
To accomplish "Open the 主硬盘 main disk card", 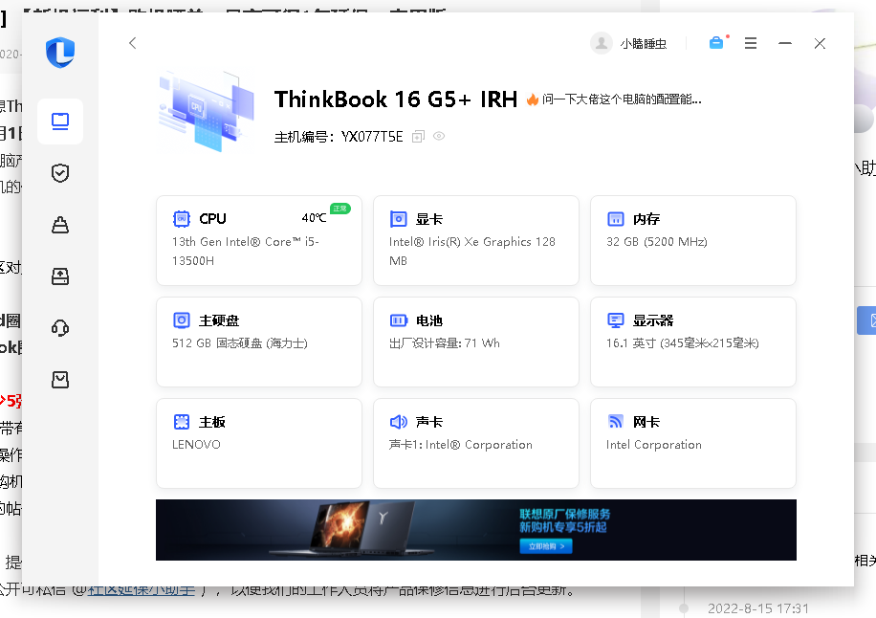I will pyautogui.click(x=259, y=342).
